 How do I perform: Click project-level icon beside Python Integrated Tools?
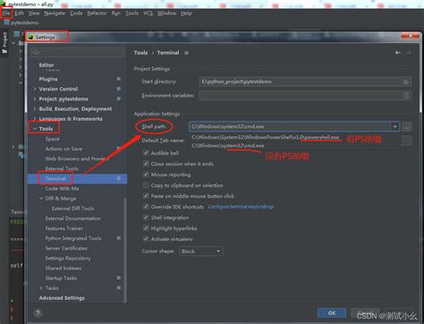119,238
